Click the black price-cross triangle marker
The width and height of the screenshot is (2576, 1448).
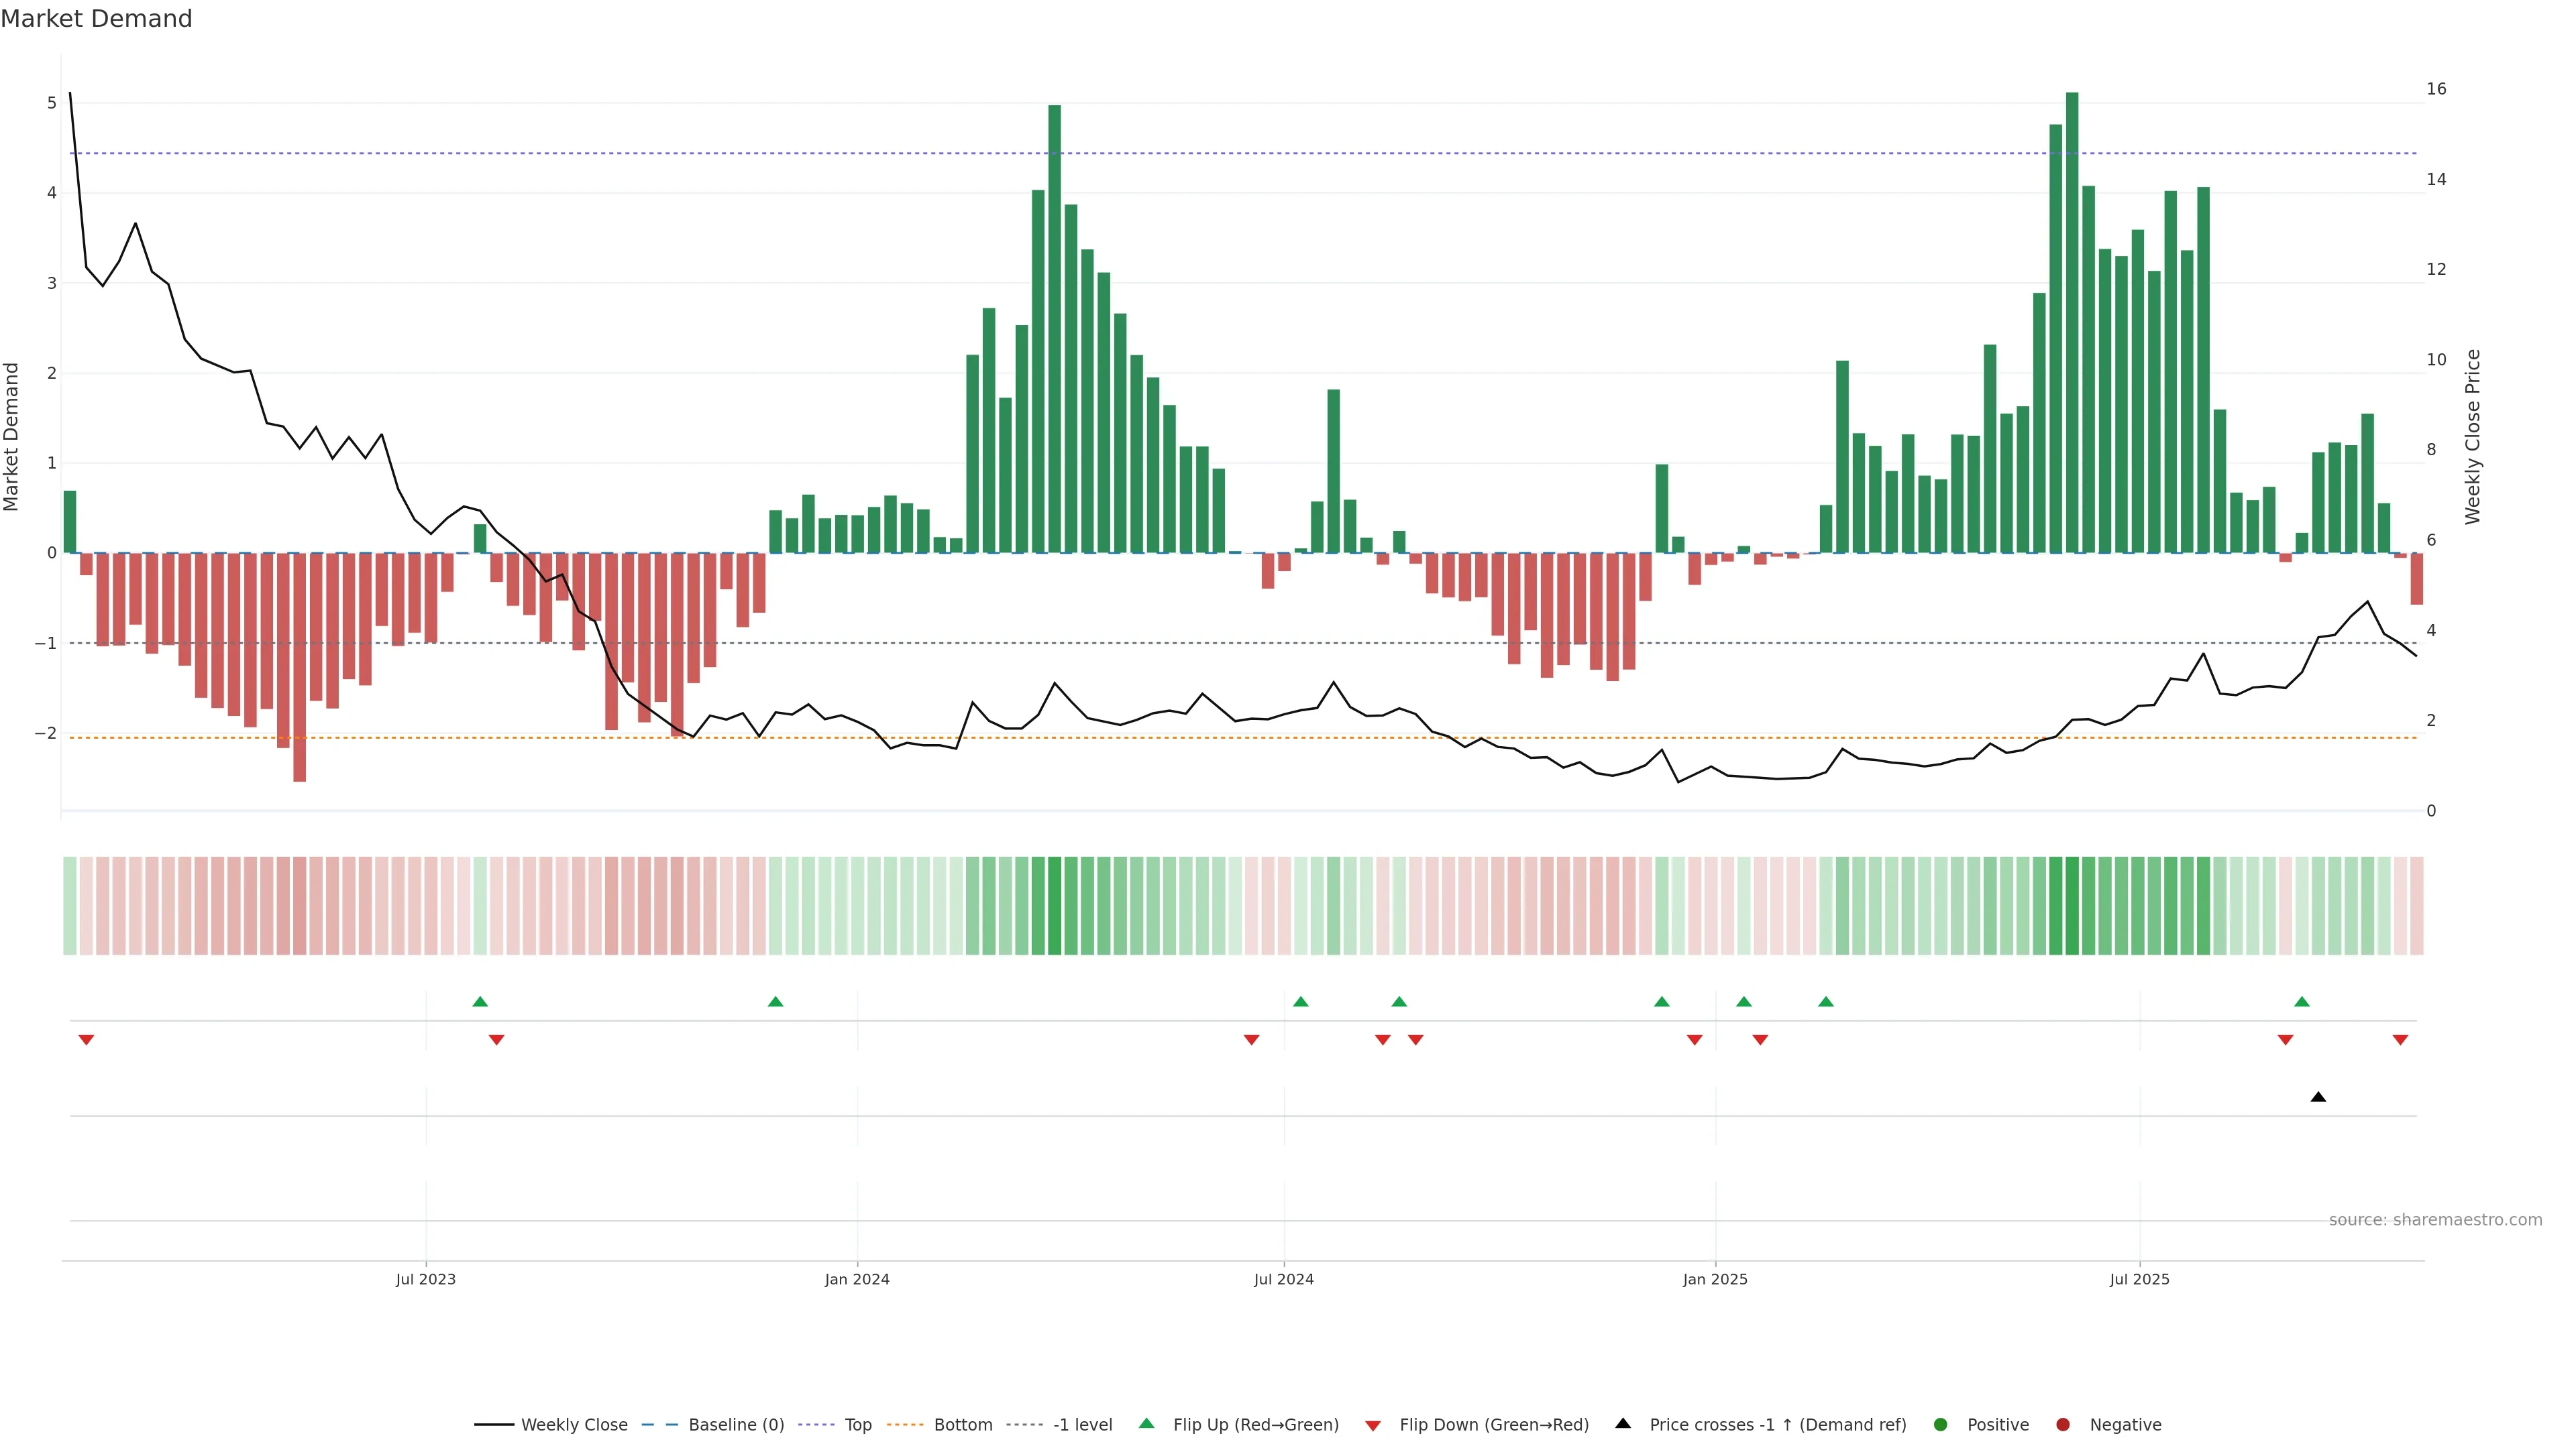pyautogui.click(x=2318, y=1097)
